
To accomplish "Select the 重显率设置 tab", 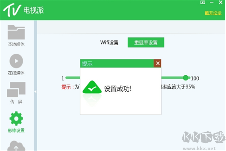I will point(146,42).
